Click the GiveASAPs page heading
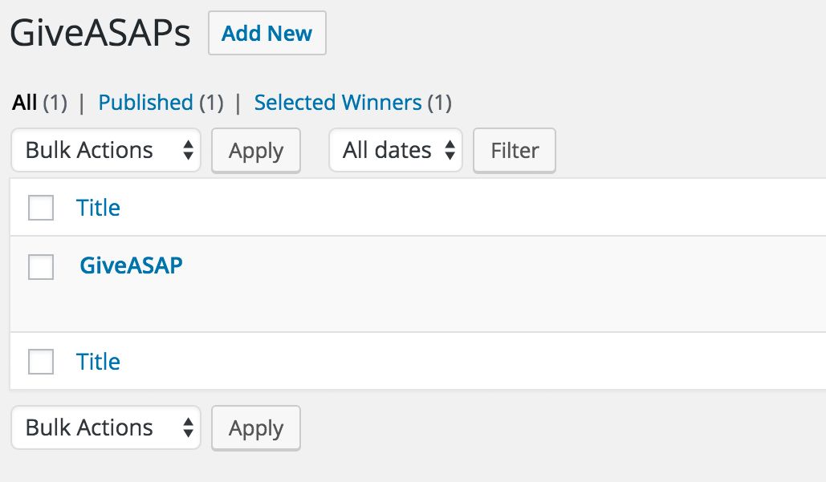 (x=100, y=34)
